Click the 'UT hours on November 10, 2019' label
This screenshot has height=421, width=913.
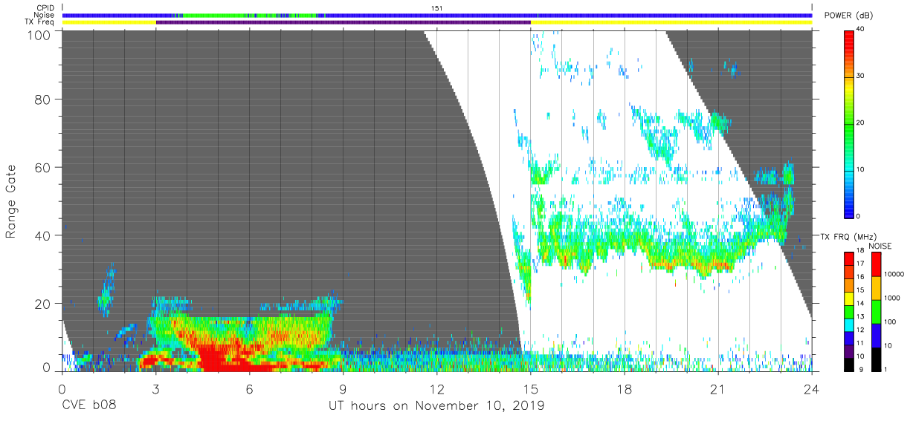(436, 406)
